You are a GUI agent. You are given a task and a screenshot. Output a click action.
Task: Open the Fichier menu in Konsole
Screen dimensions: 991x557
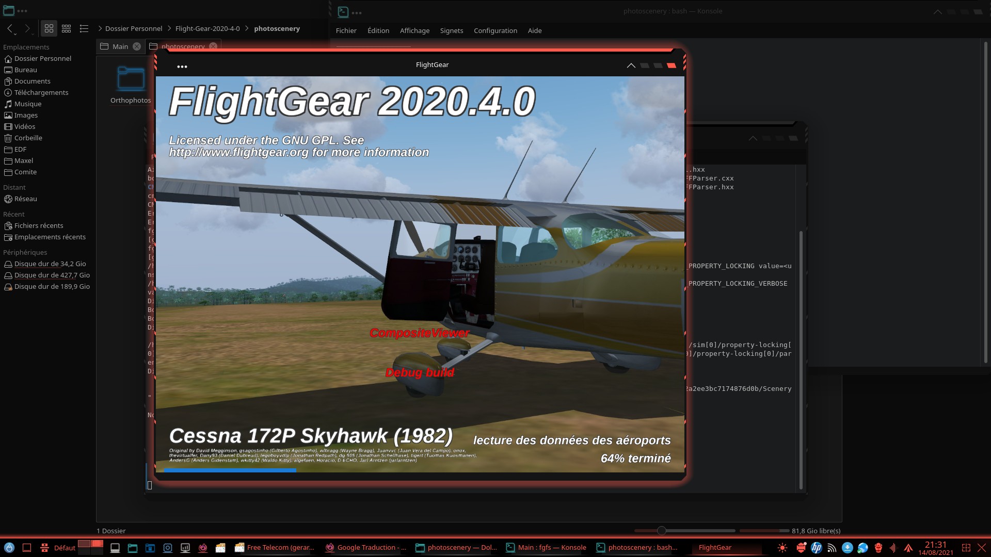tap(346, 30)
